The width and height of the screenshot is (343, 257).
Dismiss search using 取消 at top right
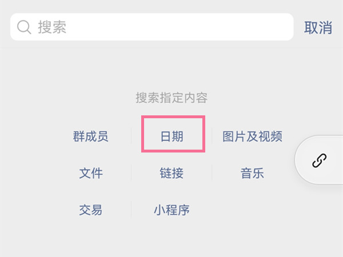point(318,27)
